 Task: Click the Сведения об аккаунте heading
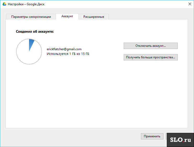click(35, 32)
